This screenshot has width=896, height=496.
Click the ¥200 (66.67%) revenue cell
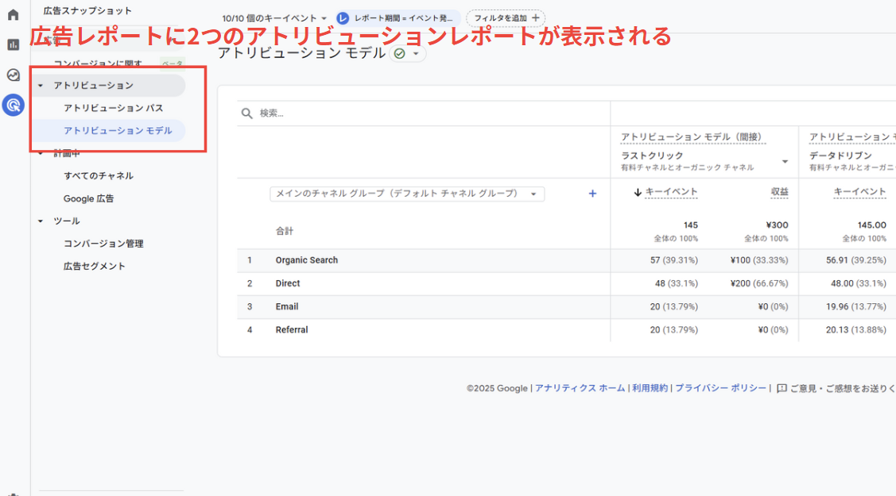758,283
